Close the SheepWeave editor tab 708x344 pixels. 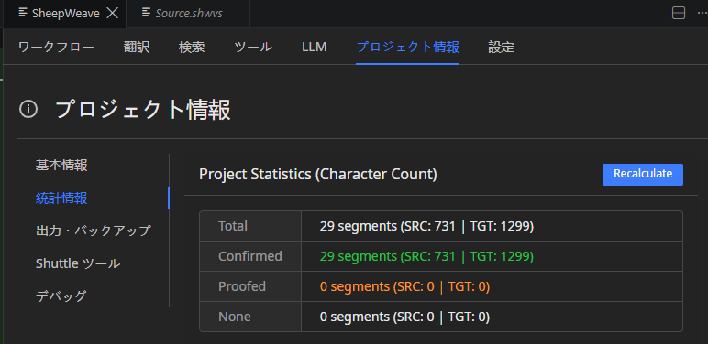click(x=112, y=14)
